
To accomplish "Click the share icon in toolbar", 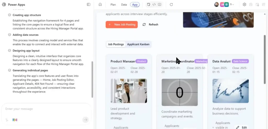I will click(x=264, y=4).
